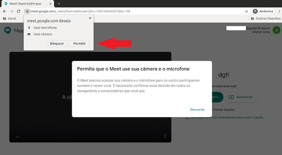Click the padlock site info icon
The image size is (282, 155).
(x=27, y=11)
